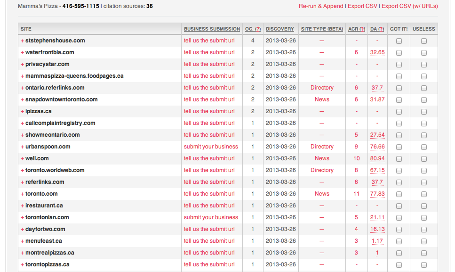This screenshot has width=455, height=272.
Task: Mark privacystar.com as Useless
Action: pyautogui.click(x=424, y=65)
